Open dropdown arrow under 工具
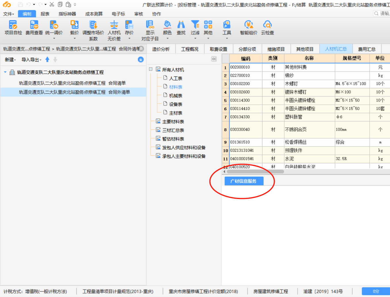Viewport: 390px width, 297px height. click(227, 38)
